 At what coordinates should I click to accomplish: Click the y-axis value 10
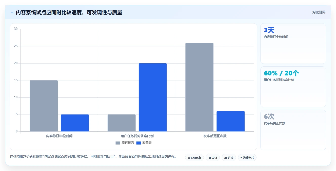point(16,97)
